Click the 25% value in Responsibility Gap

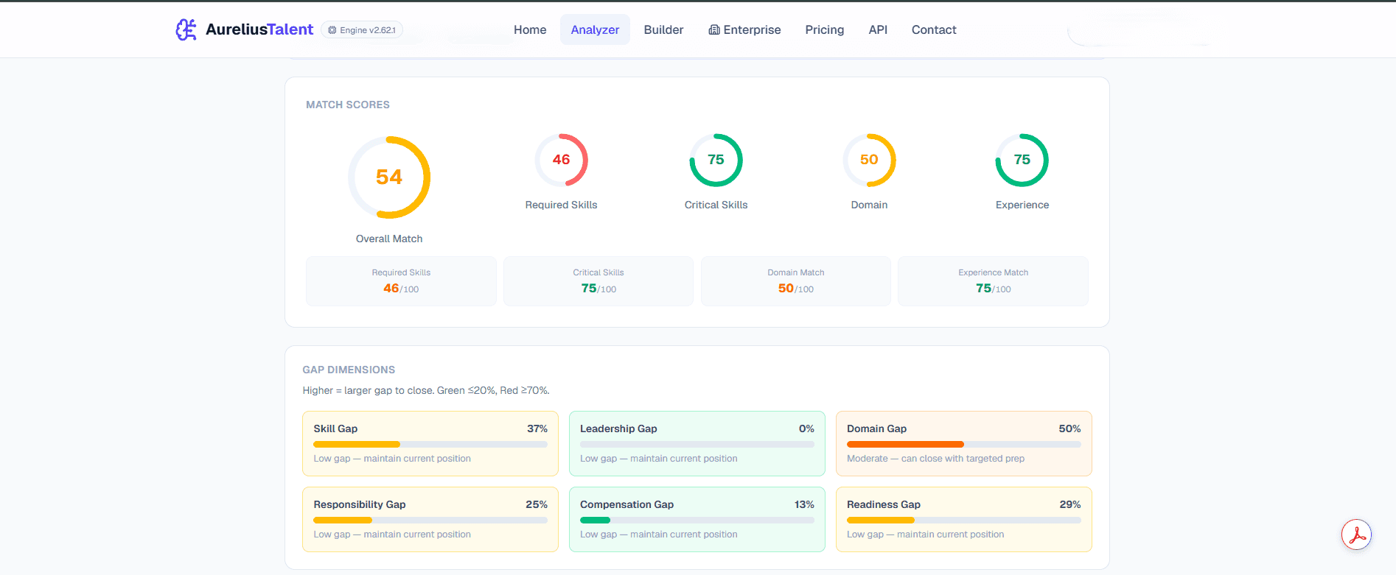click(x=537, y=504)
